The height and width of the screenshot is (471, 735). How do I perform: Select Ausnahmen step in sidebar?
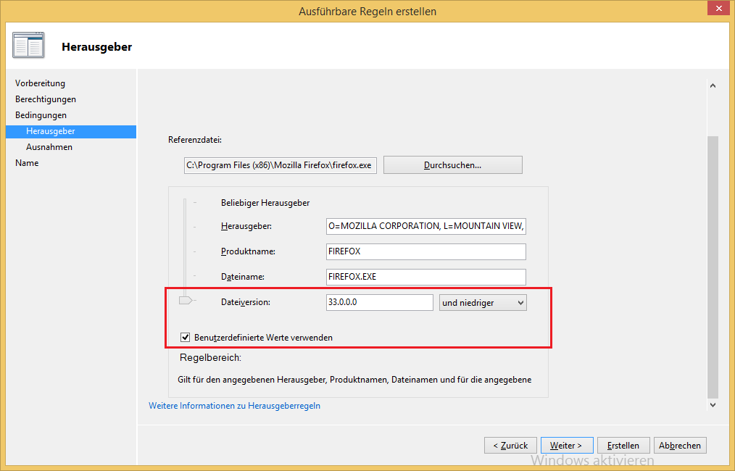(49, 146)
